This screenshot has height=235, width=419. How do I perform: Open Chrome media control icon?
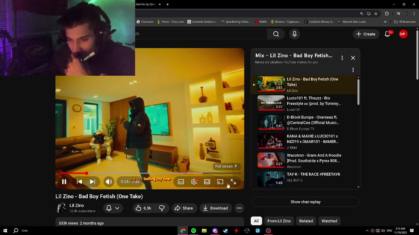(x=398, y=14)
